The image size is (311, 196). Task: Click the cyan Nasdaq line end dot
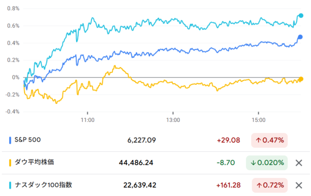(301, 16)
